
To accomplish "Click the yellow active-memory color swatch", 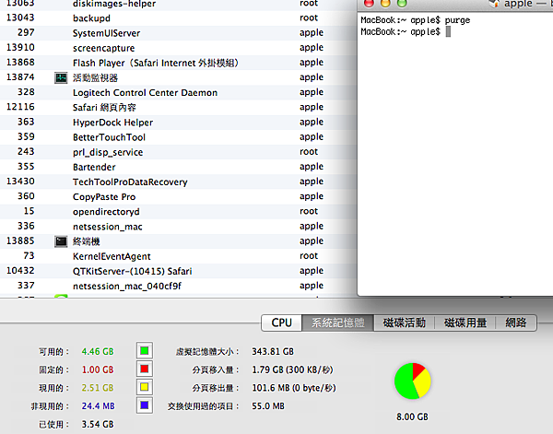I will point(145,387).
